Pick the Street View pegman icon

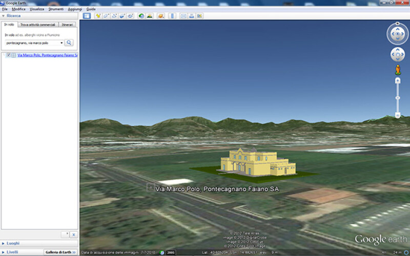[x=398, y=70]
